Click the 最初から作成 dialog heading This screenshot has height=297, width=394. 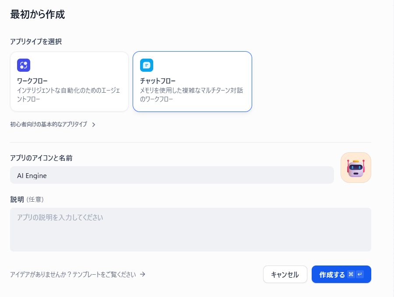[37, 14]
